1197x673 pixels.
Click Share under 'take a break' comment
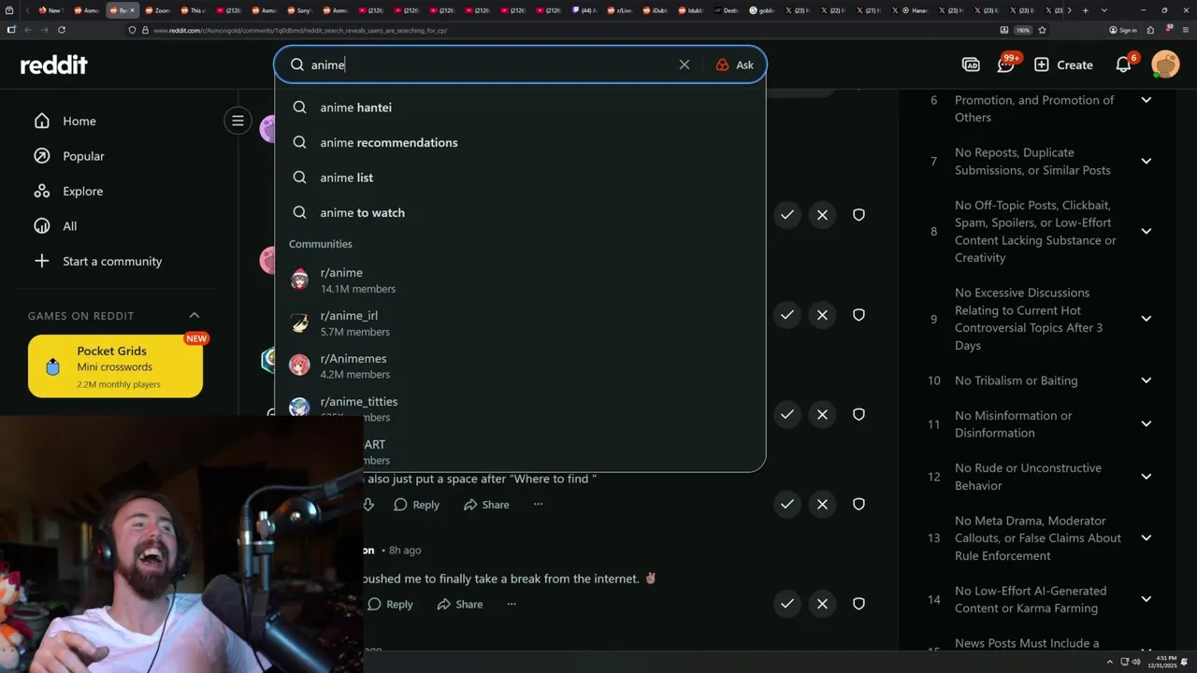point(459,605)
